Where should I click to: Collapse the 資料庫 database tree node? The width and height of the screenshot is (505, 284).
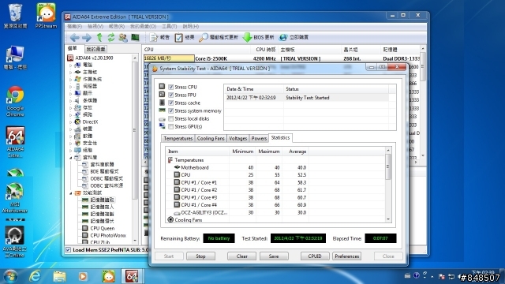point(71,158)
